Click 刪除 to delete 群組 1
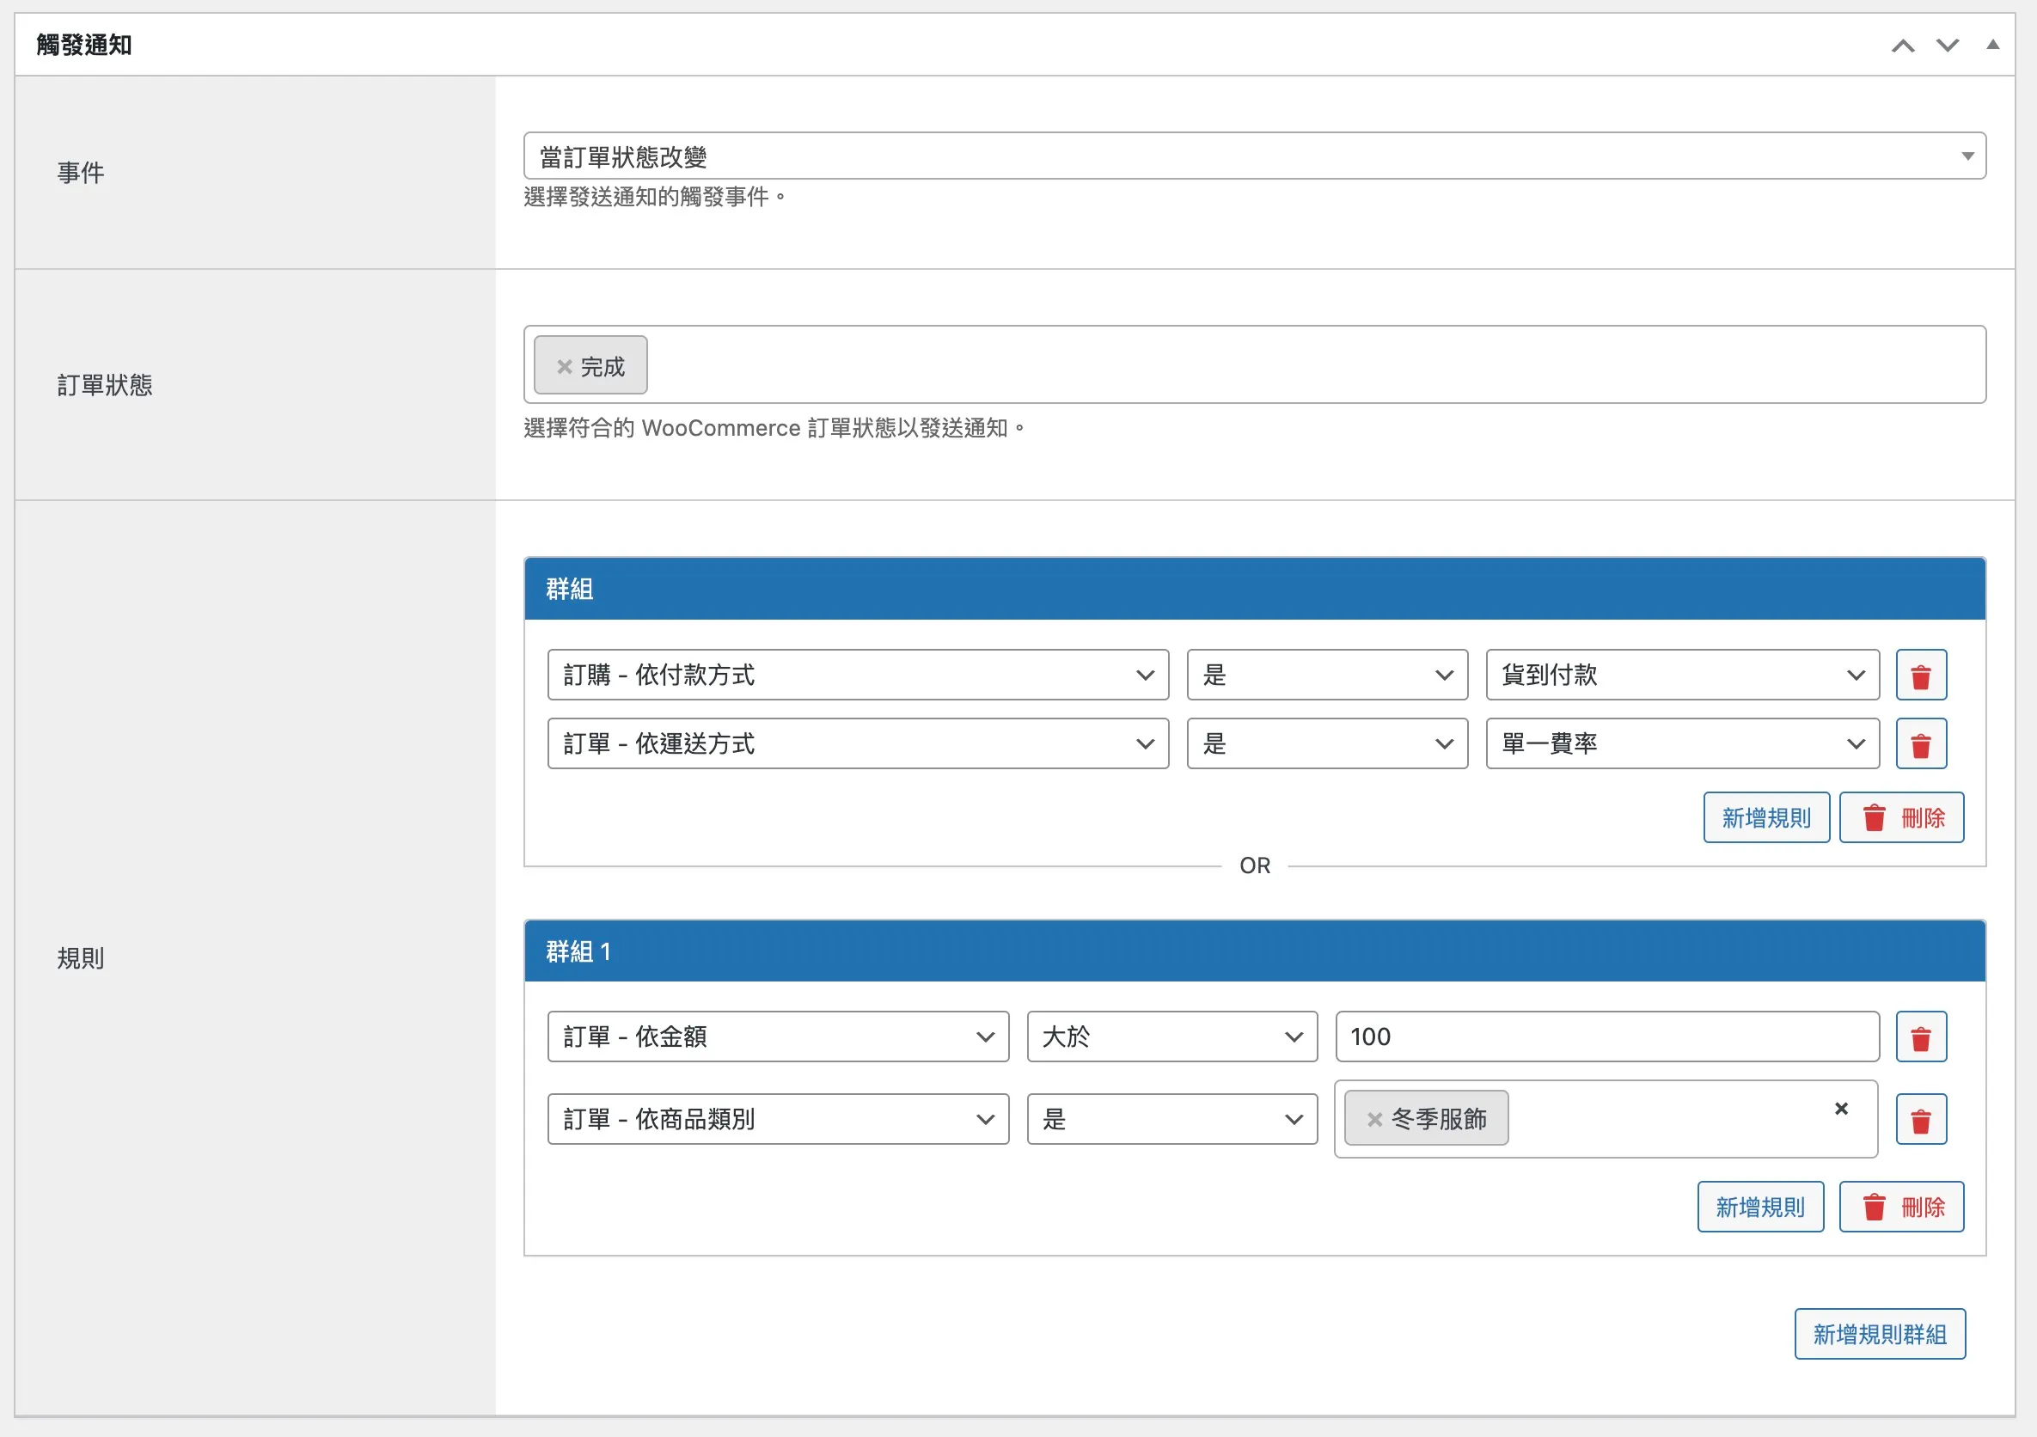Image resolution: width=2037 pixels, height=1437 pixels. [x=1901, y=1207]
